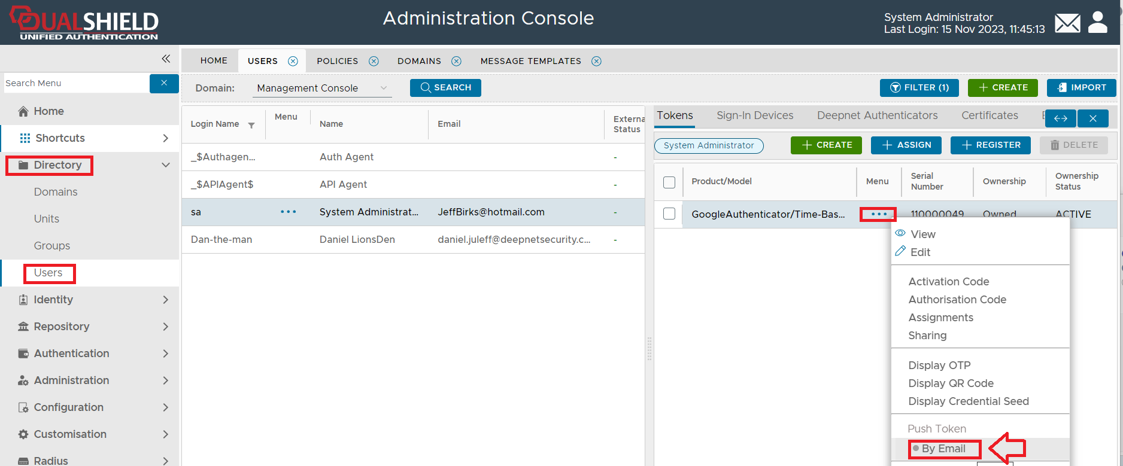Collapse the sidebar with double-chevron icon
The width and height of the screenshot is (1123, 466).
[166, 59]
